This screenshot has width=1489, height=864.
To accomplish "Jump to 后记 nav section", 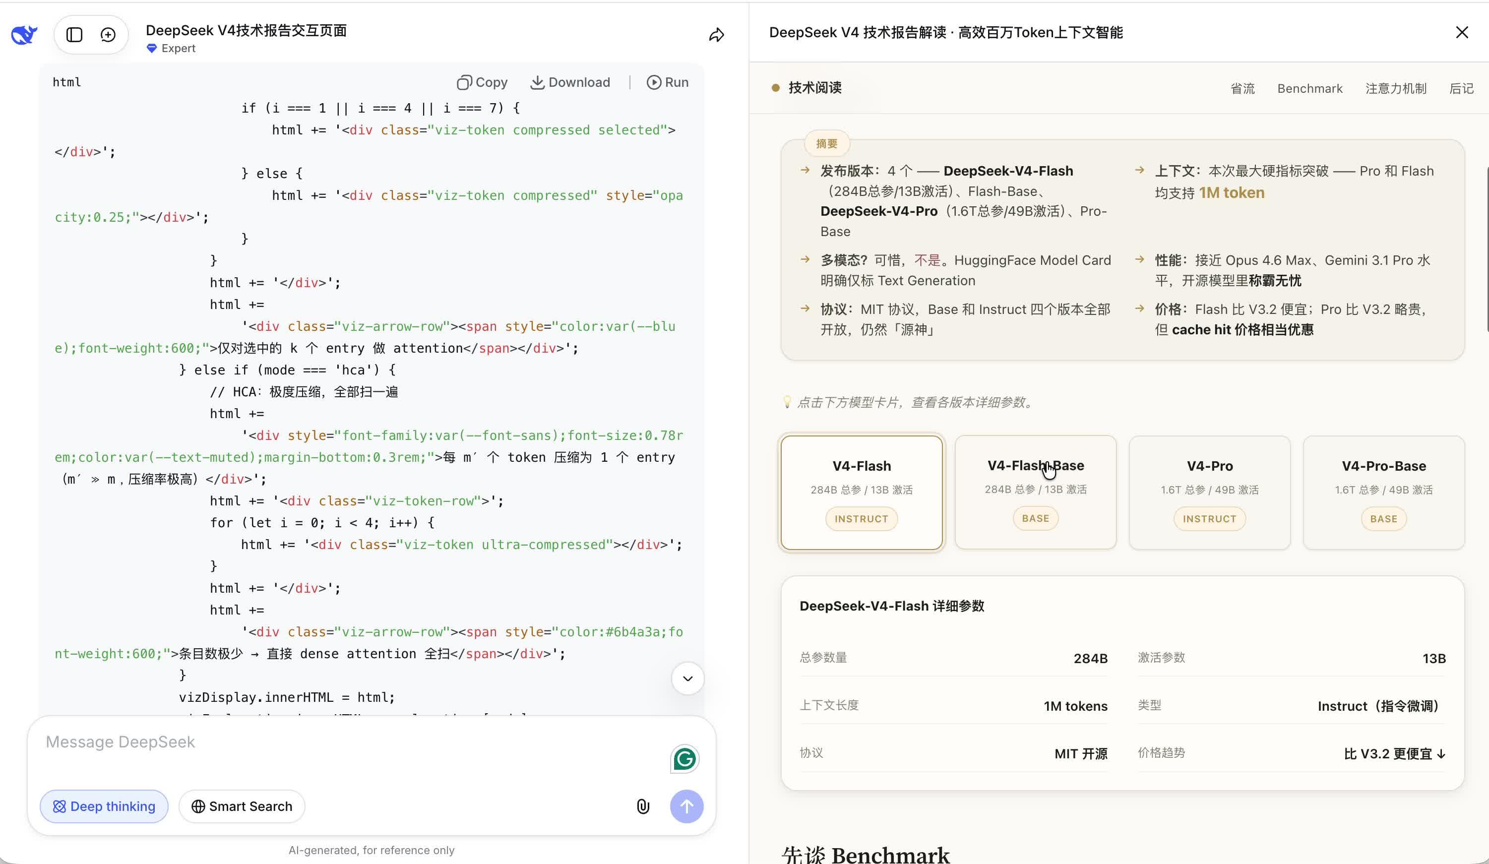I will [1461, 89].
